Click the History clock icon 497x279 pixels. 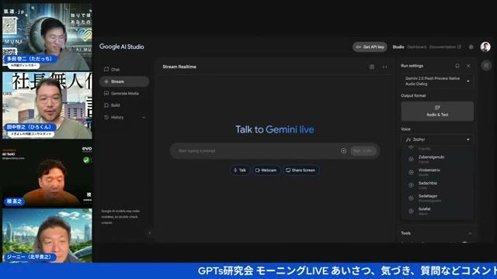(106, 117)
